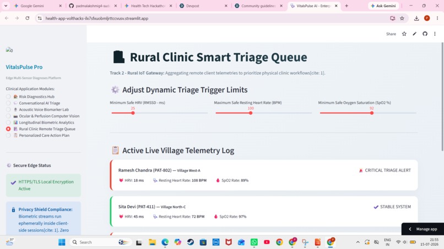The image size is (444, 249).
Task: Click the install app icon in address bar
Action: [x=392, y=18]
